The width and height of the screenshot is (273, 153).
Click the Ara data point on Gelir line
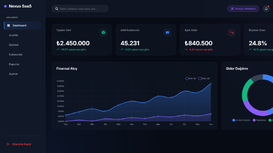click(x=211, y=84)
